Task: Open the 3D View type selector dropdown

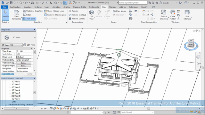Action: pyautogui.click(x=19, y=38)
